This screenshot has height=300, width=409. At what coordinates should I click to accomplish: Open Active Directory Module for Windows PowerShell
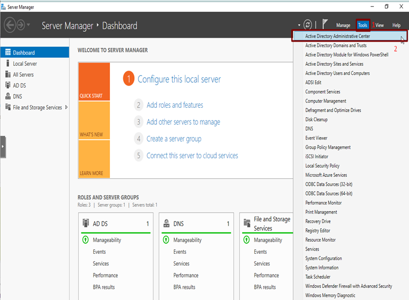[347, 55]
